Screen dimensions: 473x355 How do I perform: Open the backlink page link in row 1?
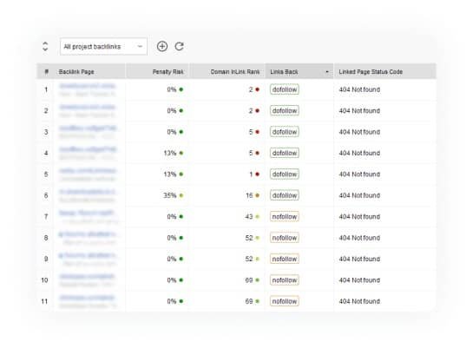(87, 86)
